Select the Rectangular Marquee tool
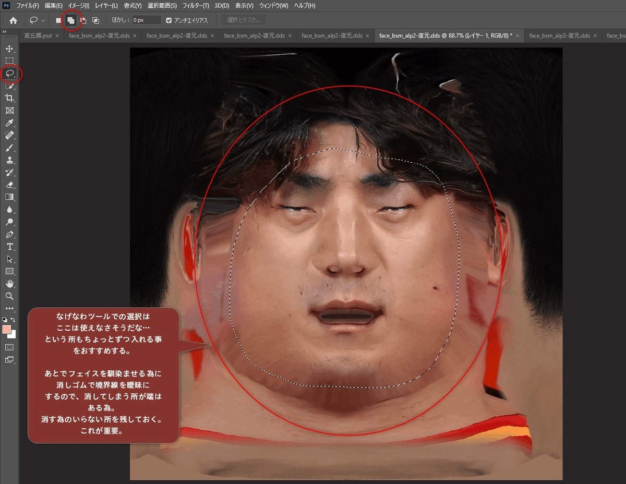The height and width of the screenshot is (484, 626). pos(9,61)
